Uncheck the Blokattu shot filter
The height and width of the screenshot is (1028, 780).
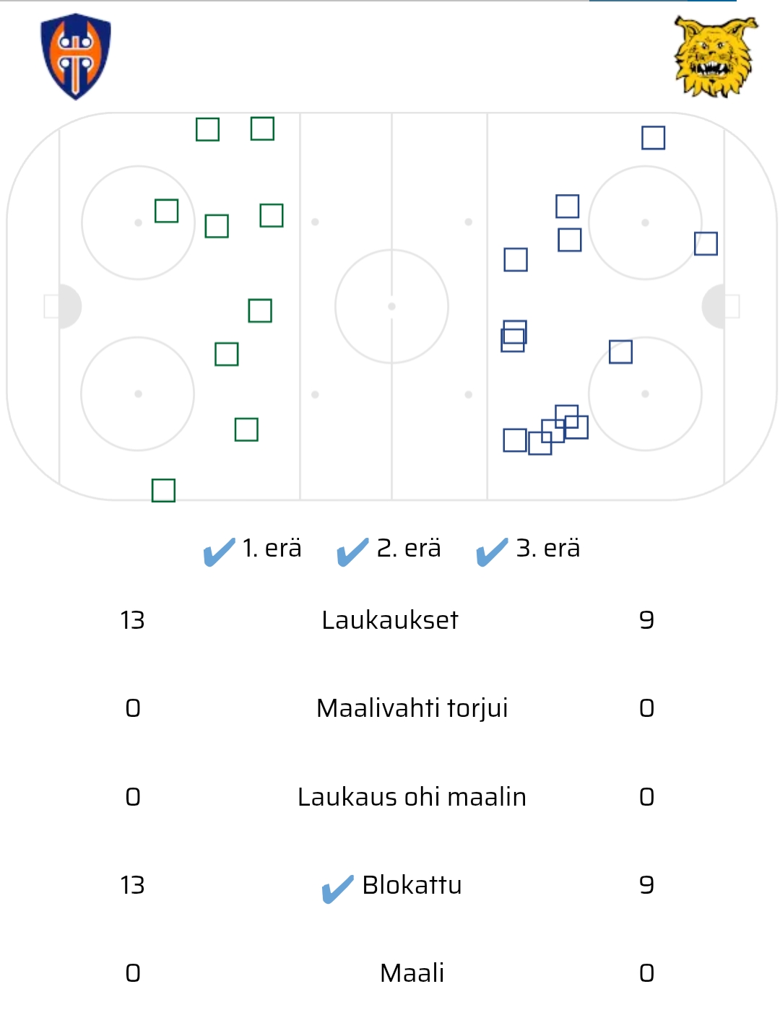tap(338, 889)
